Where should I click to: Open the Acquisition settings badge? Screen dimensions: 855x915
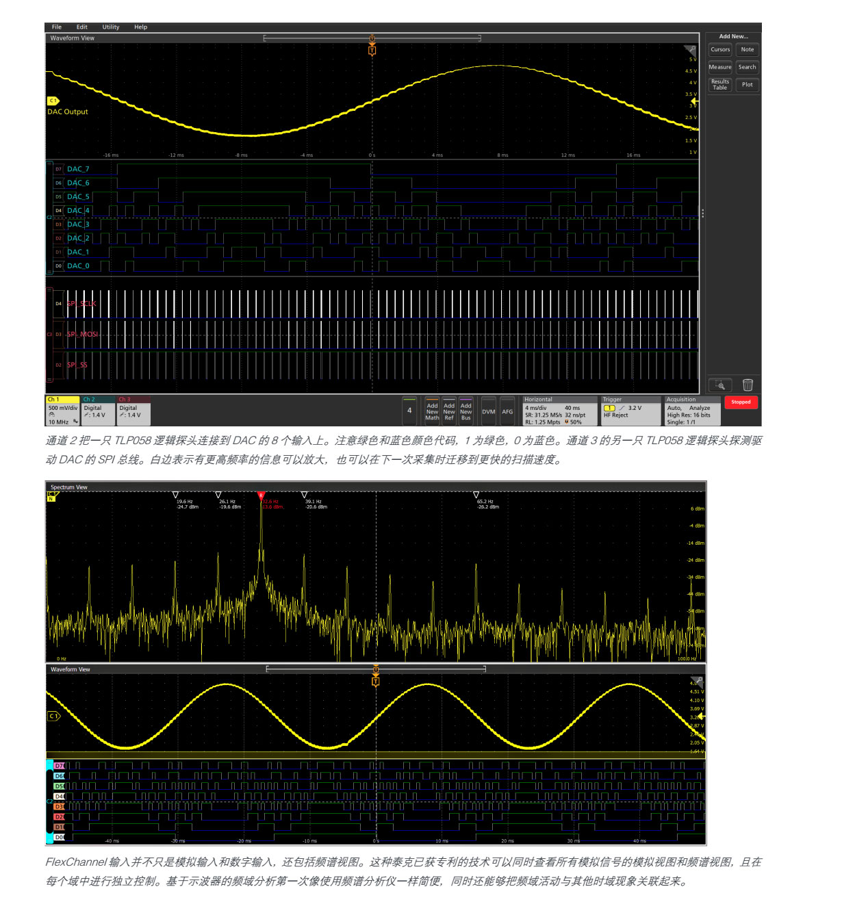[x=691, y=411]
